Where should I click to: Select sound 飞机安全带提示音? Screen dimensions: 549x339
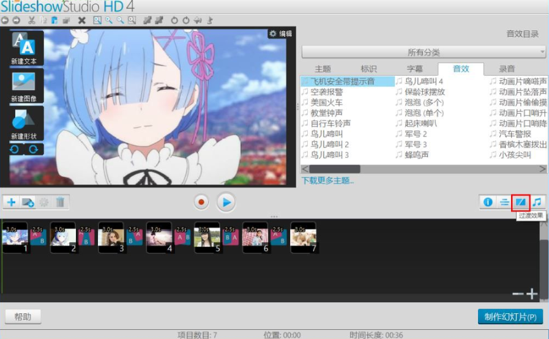pyautogui.click(x=347, y=81)
